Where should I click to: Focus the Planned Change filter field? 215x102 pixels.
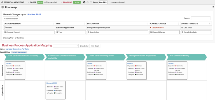[165, 32]
